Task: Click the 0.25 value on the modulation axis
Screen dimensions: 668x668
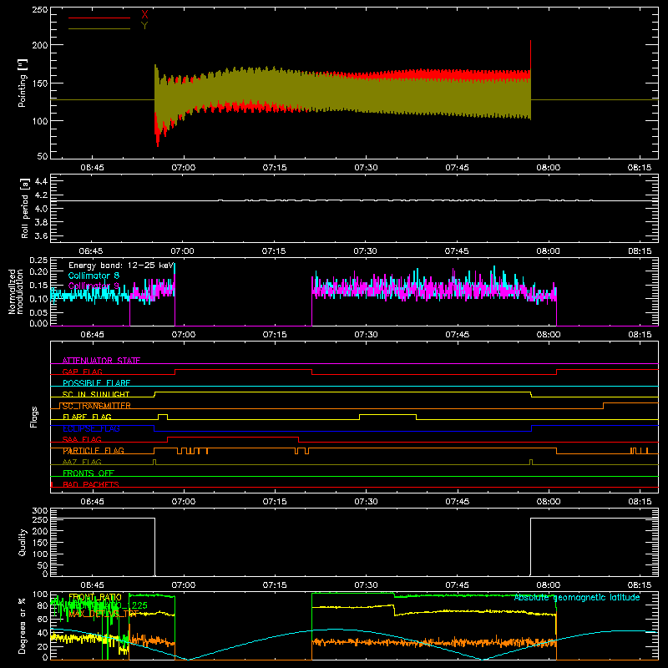Action: (38, 261)
